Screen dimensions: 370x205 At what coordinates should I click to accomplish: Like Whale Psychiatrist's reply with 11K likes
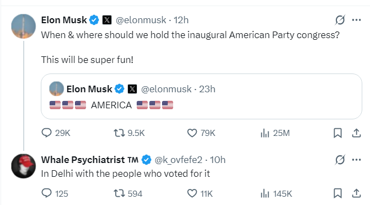[200, 193]
